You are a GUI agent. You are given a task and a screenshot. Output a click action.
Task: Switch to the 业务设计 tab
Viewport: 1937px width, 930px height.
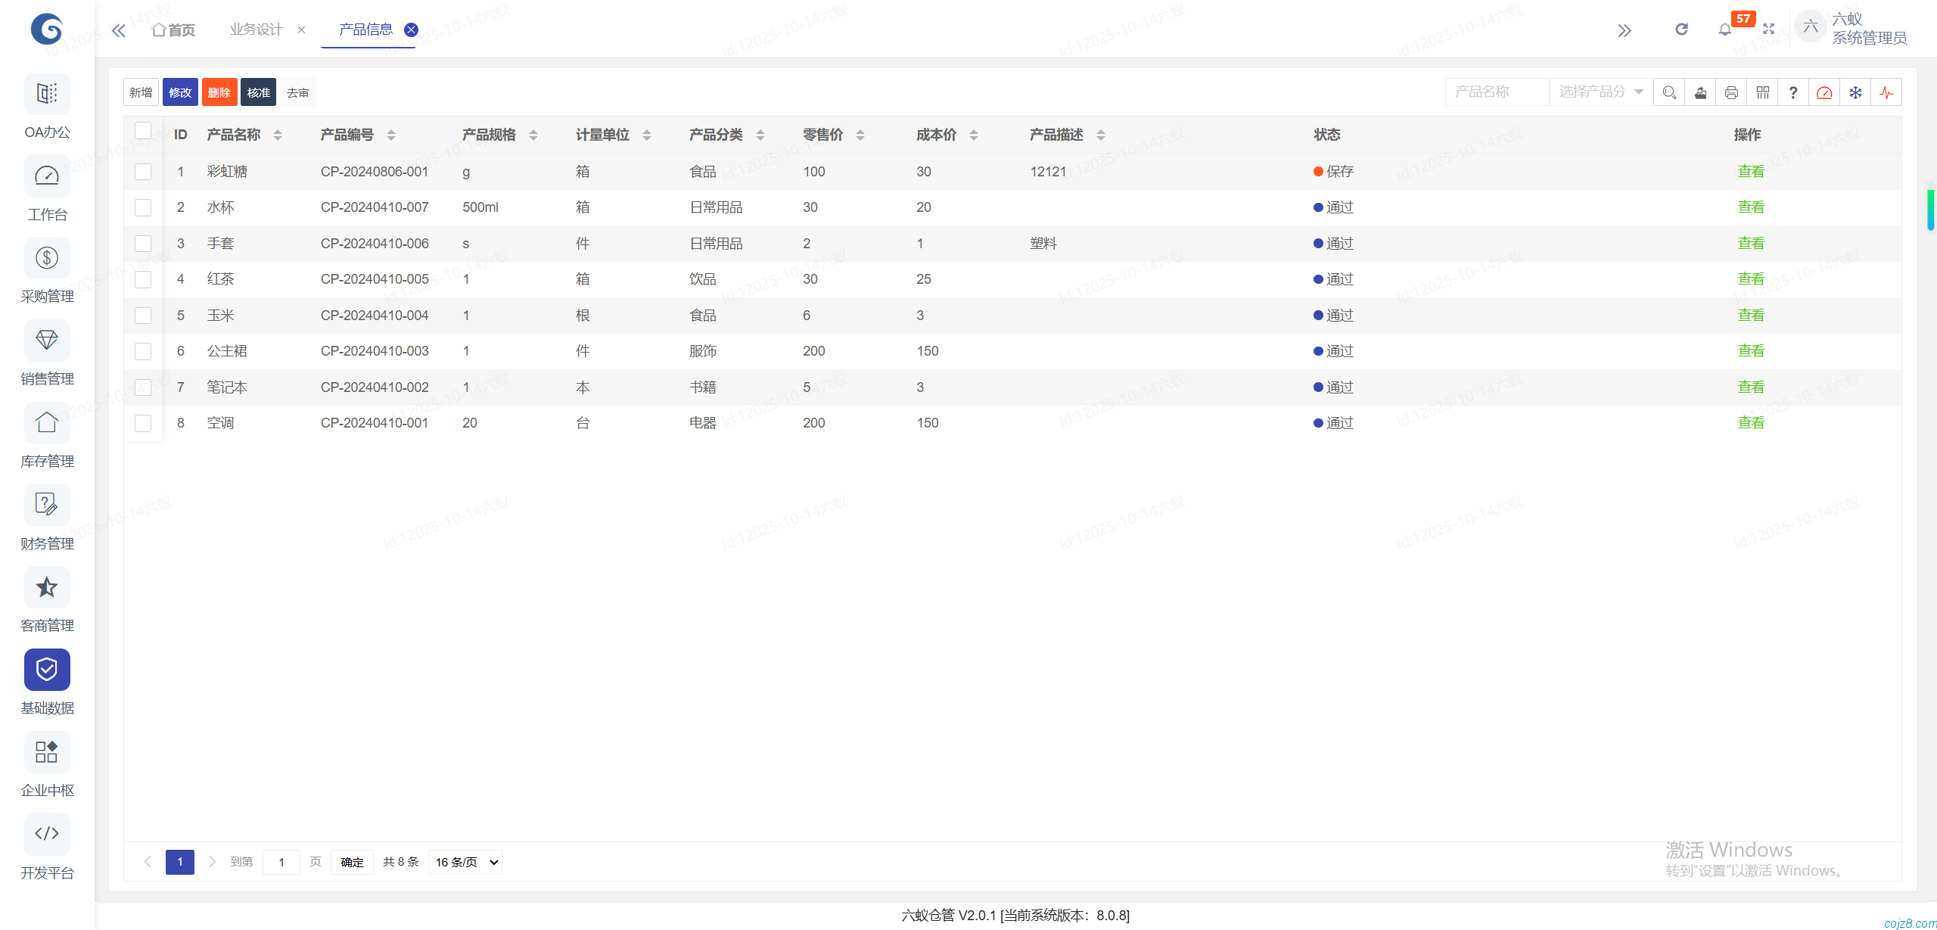(256, 30)
